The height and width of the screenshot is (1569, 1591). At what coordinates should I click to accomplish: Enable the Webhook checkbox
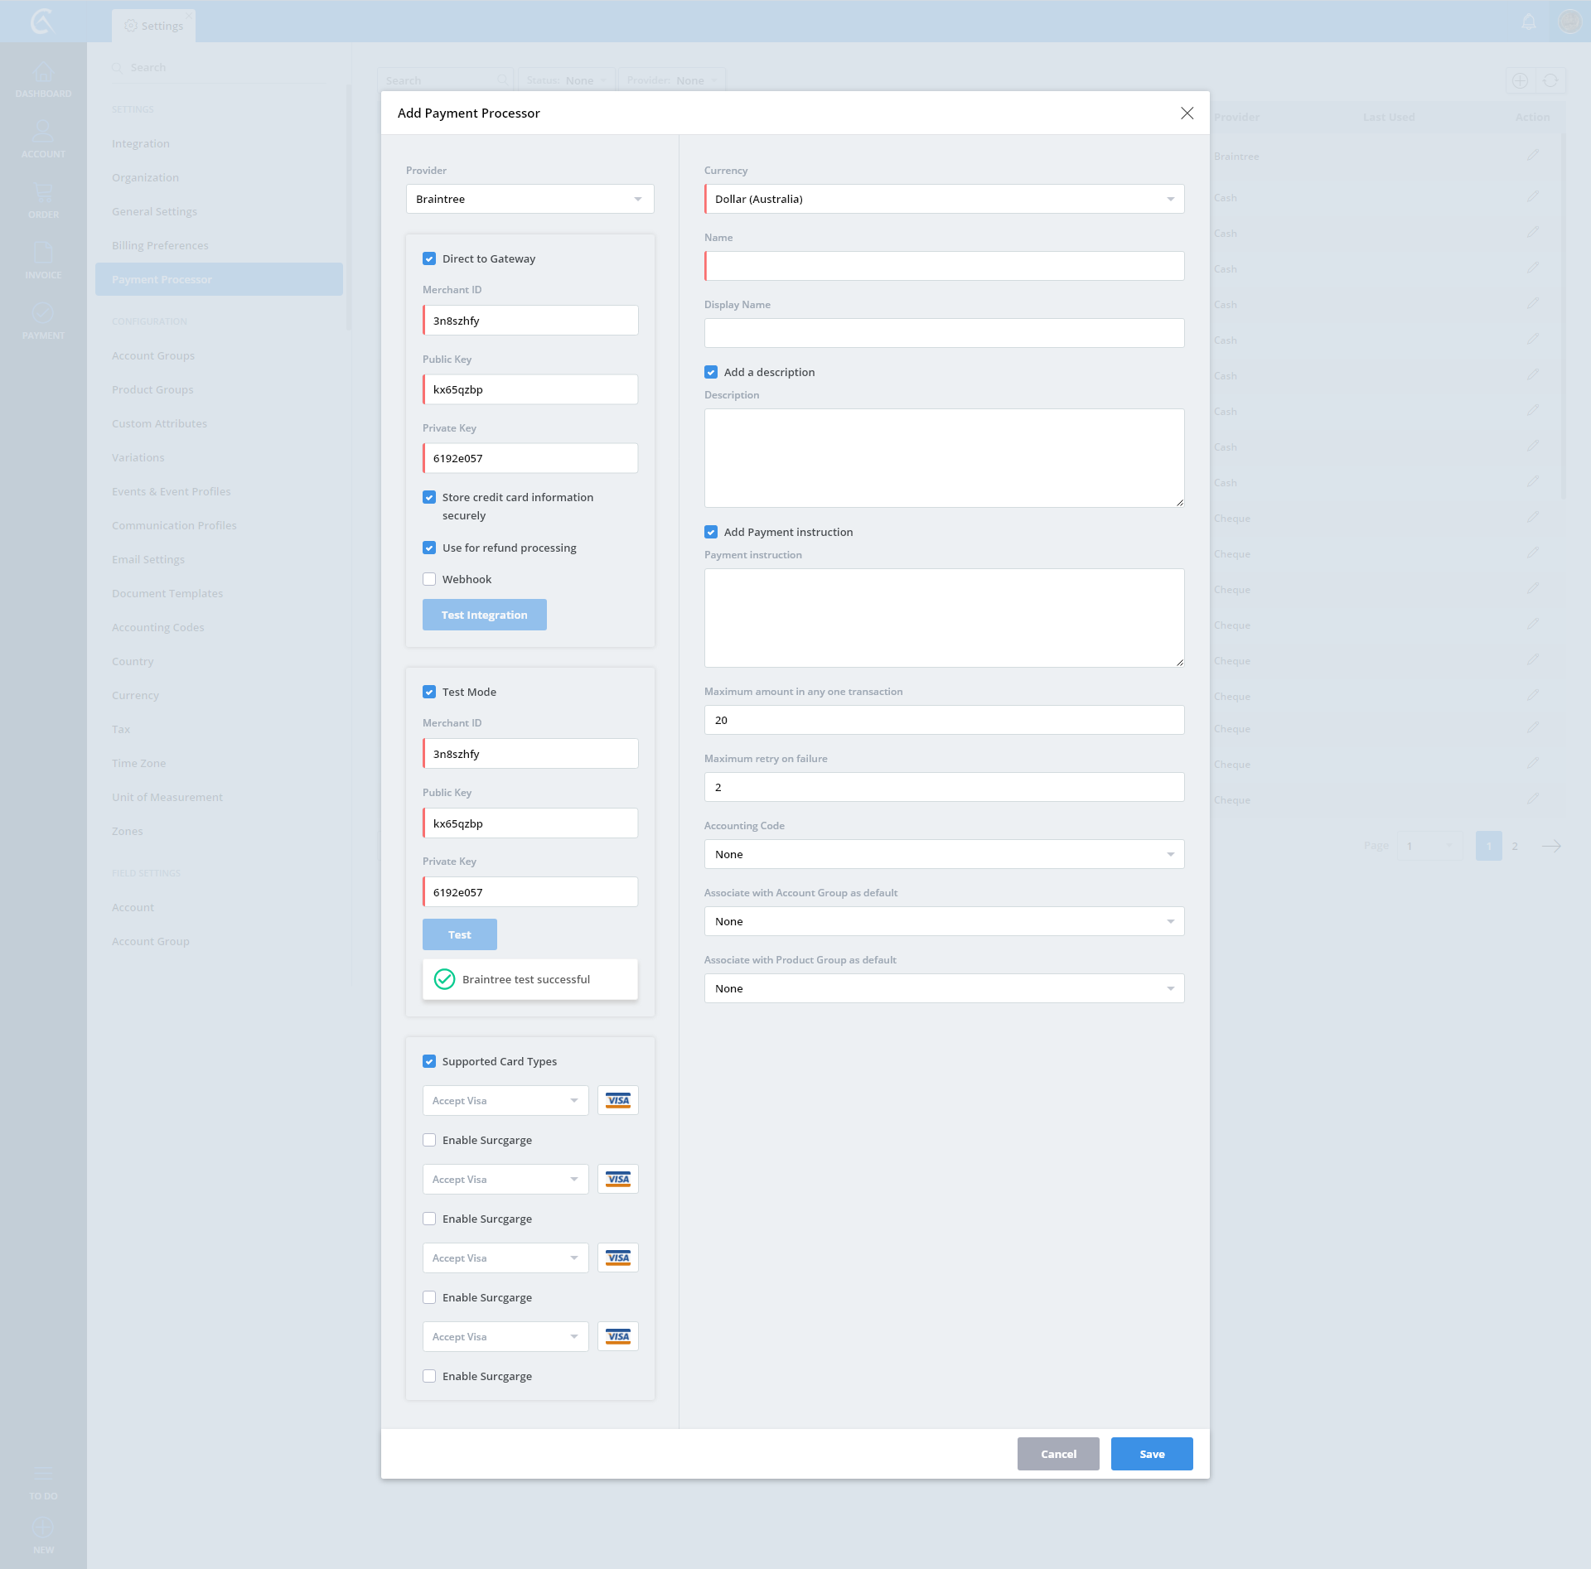point(429,579)
